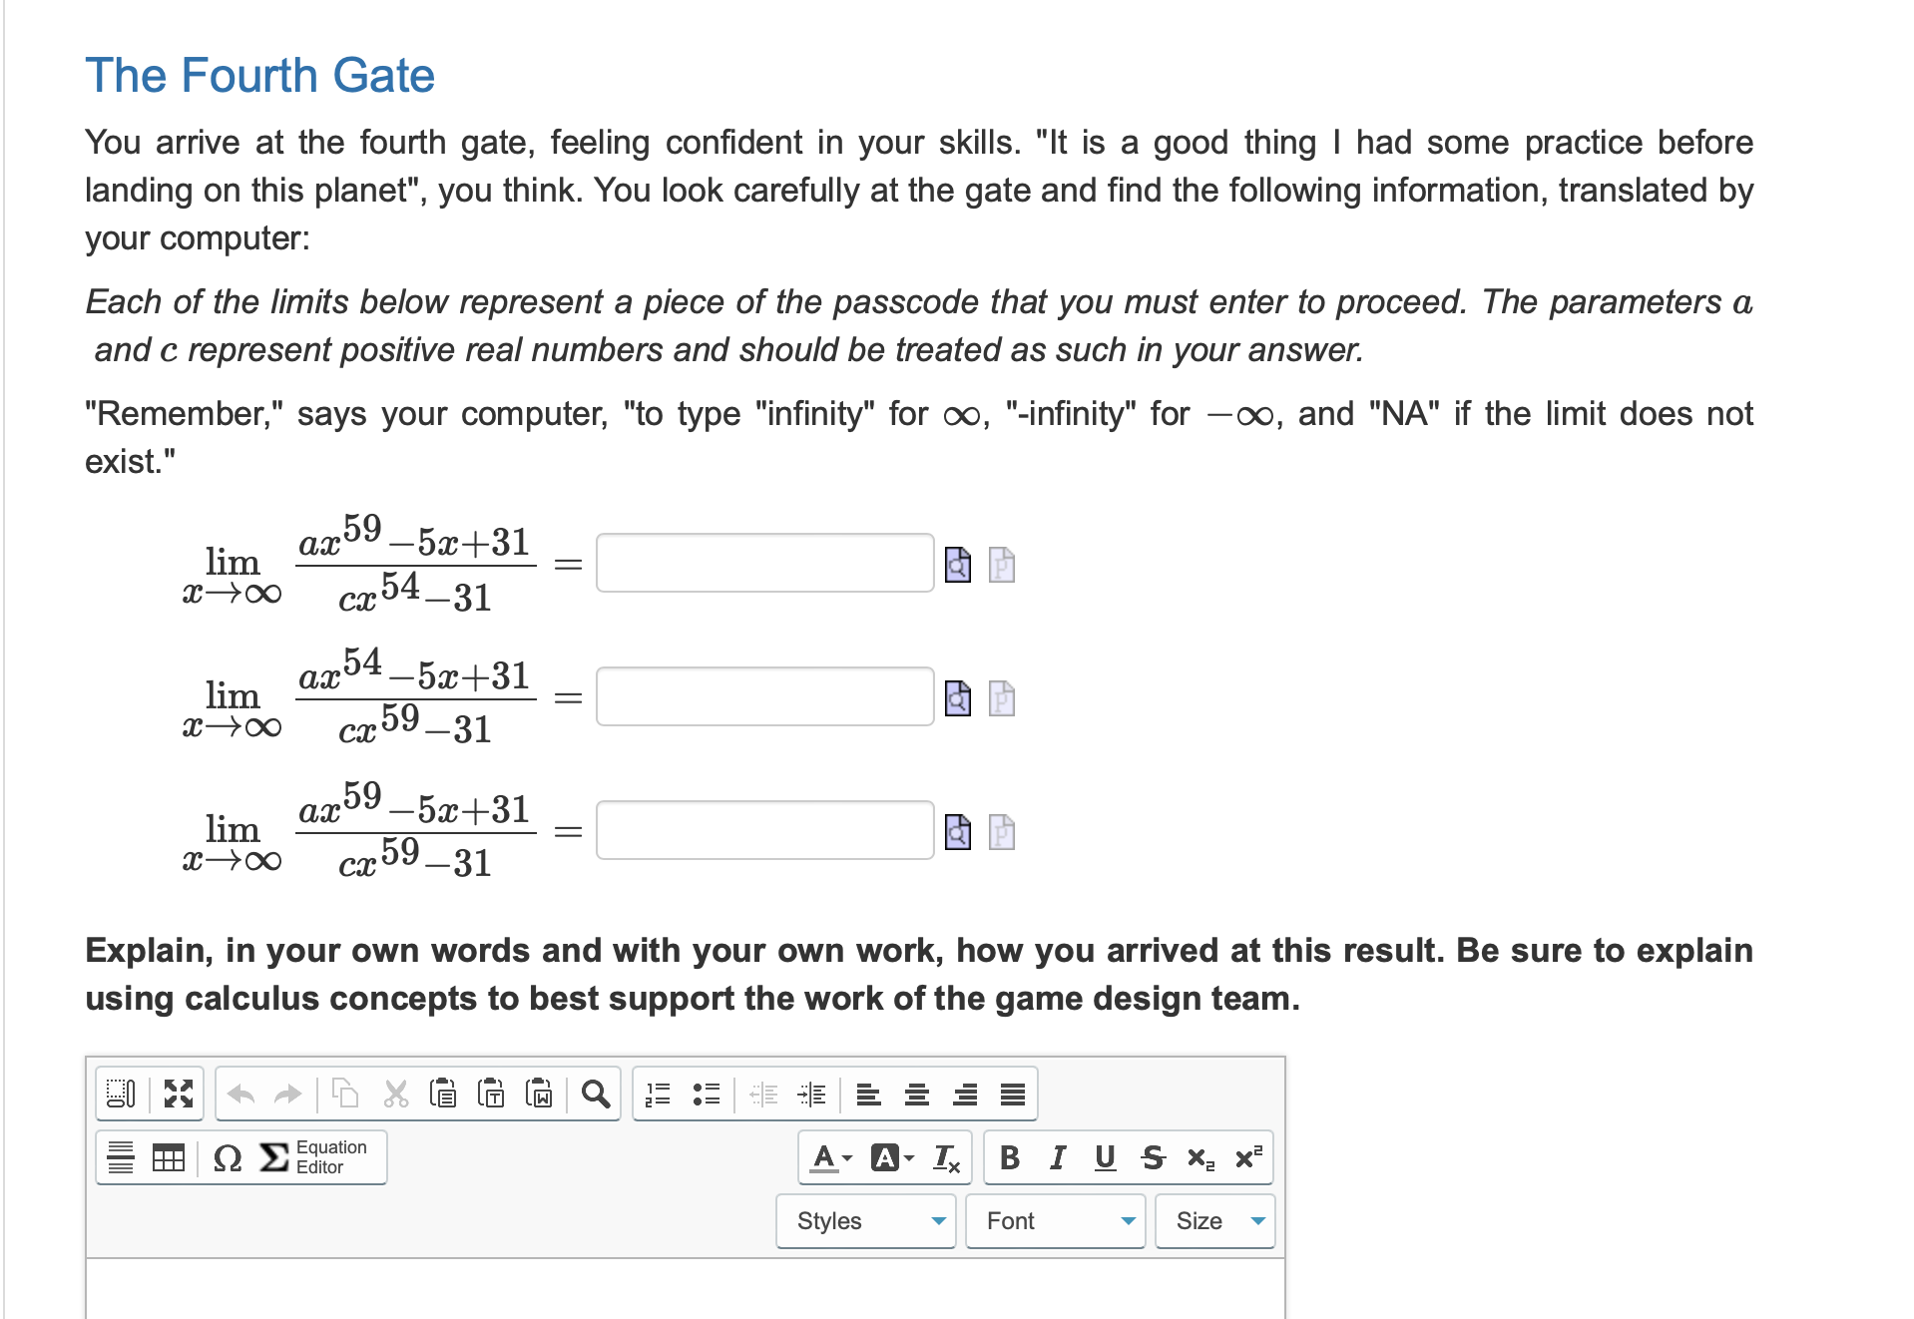Image resolution: width=1914 pixels, height=1319 pixels.
Task: Apply center text alignment
Action: pyautogui.click(x=916, y=1094)
